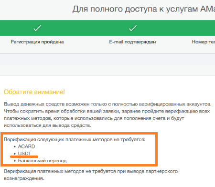The width and height of the screenshot is (215, 187).
Task: Click the bullet before 'Банковский перевод'
Action: click(15, 161)
